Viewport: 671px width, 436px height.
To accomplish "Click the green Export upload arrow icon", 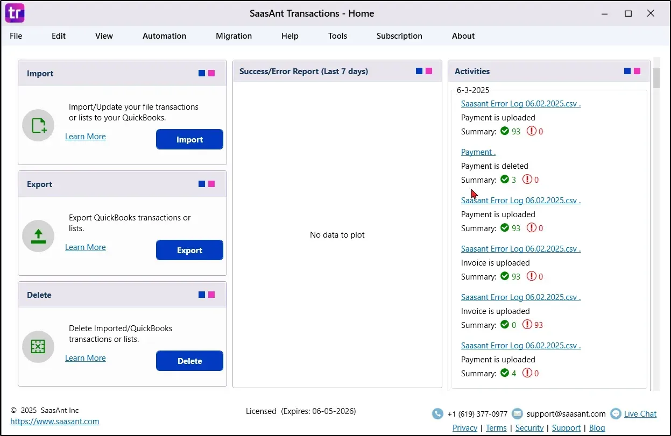I will click(x=38, y=236).
